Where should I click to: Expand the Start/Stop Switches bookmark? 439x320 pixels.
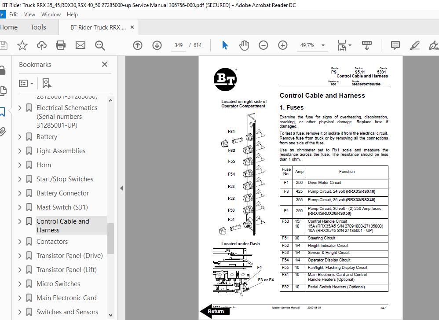pos(20,179)
